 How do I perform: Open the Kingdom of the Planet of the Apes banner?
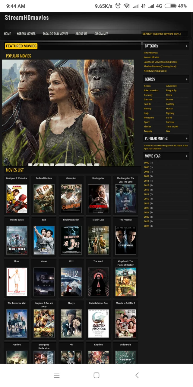pyautogui.click(x=68, y=112)
